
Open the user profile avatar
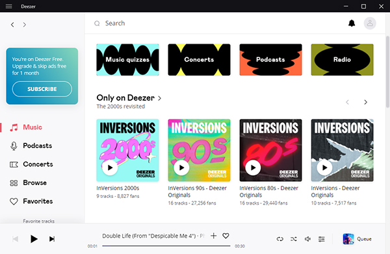pos(370,23)
